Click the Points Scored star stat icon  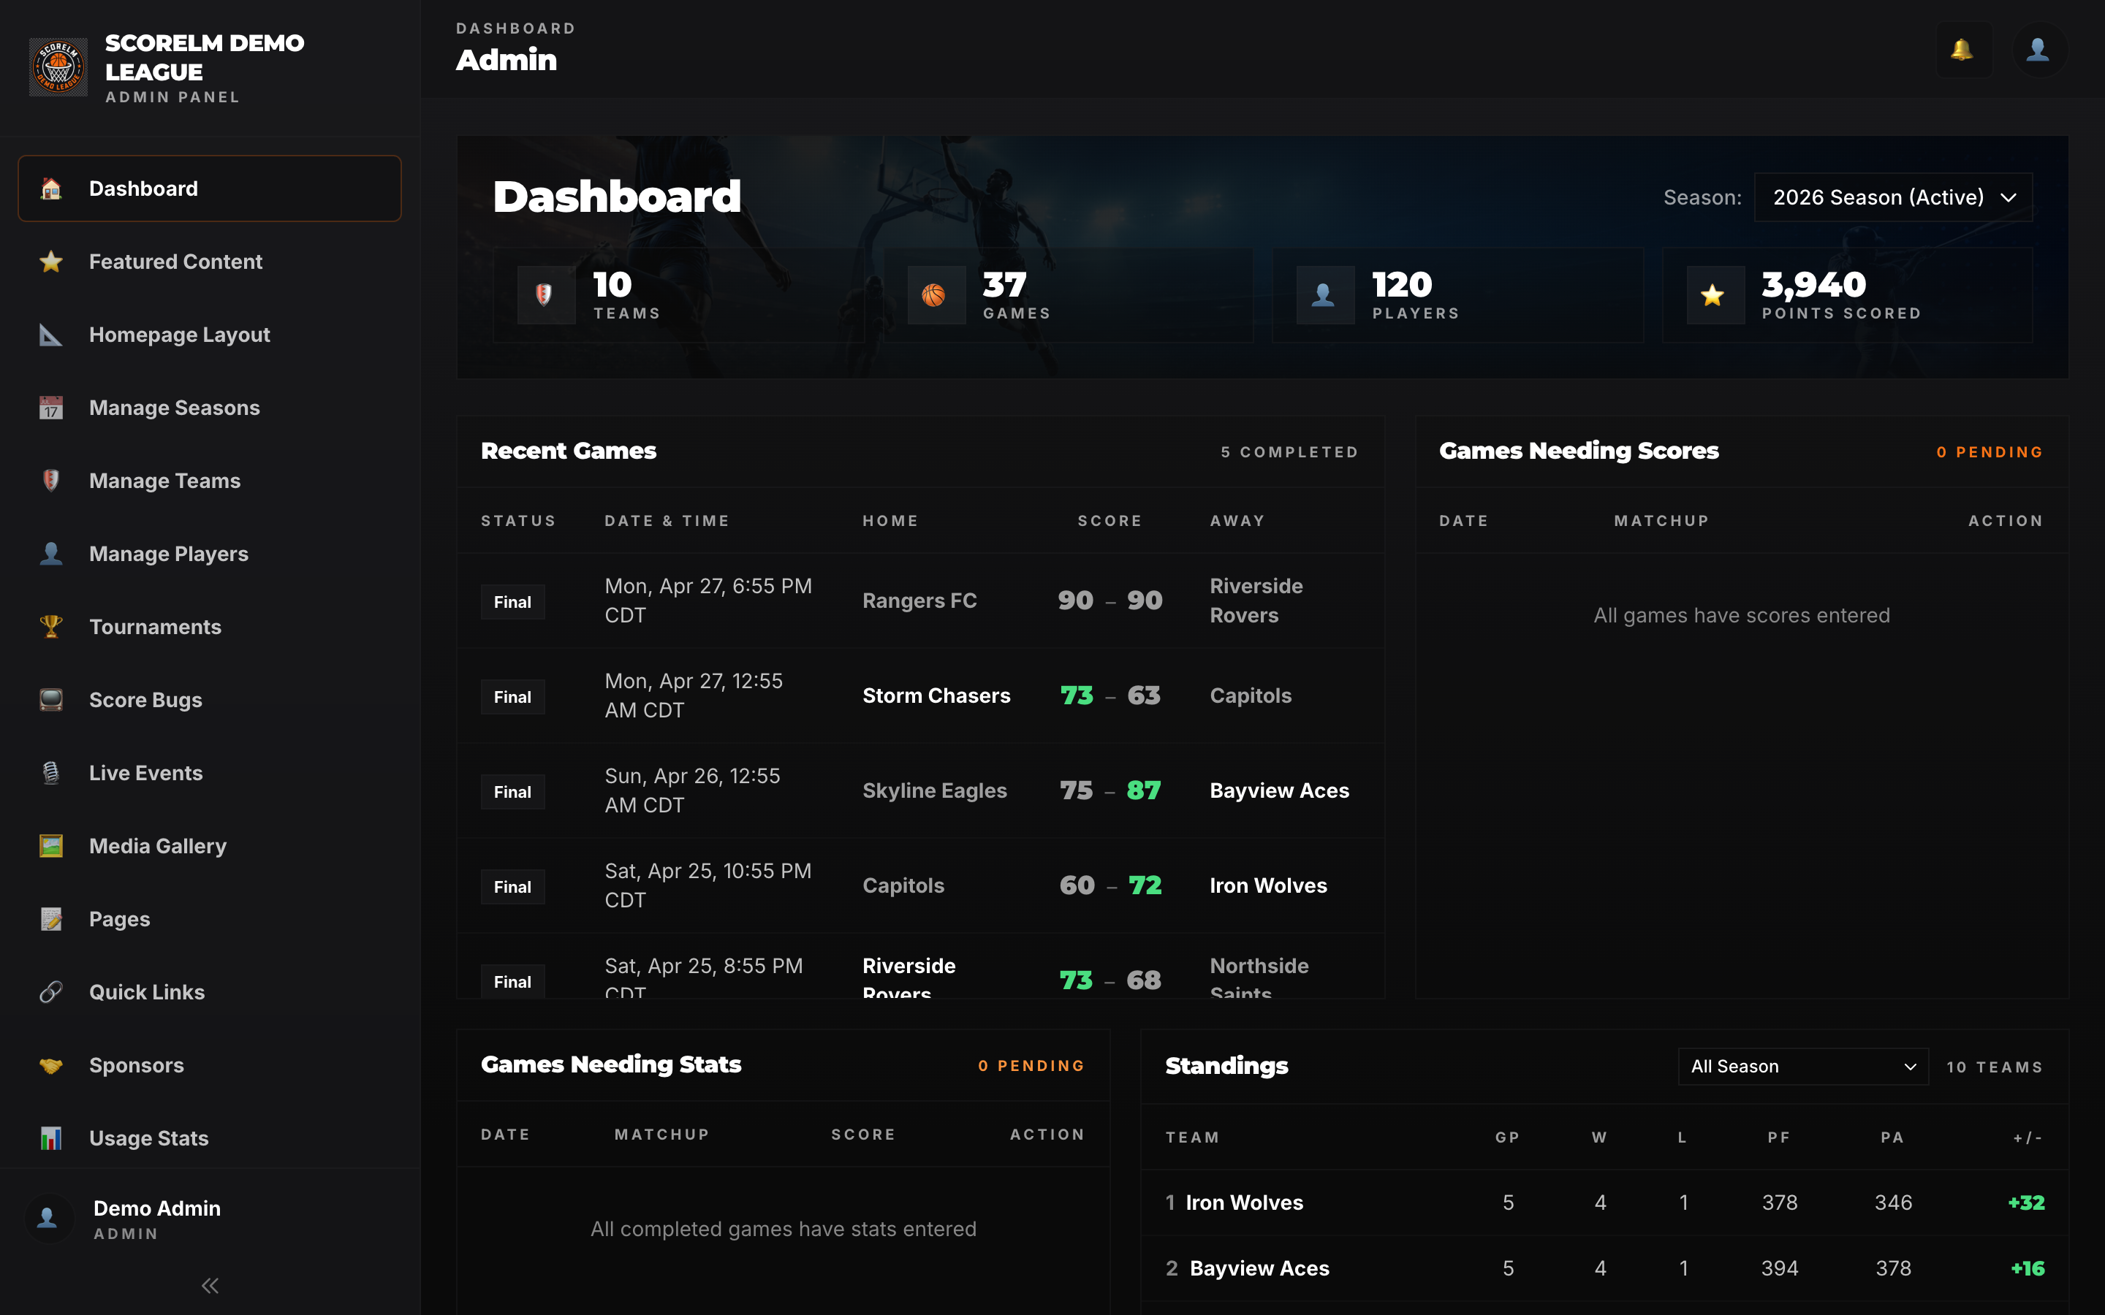point(1715,296)
